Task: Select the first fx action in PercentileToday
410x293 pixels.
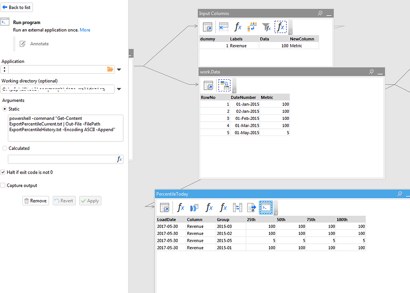Action: click(x=181, y=208)
